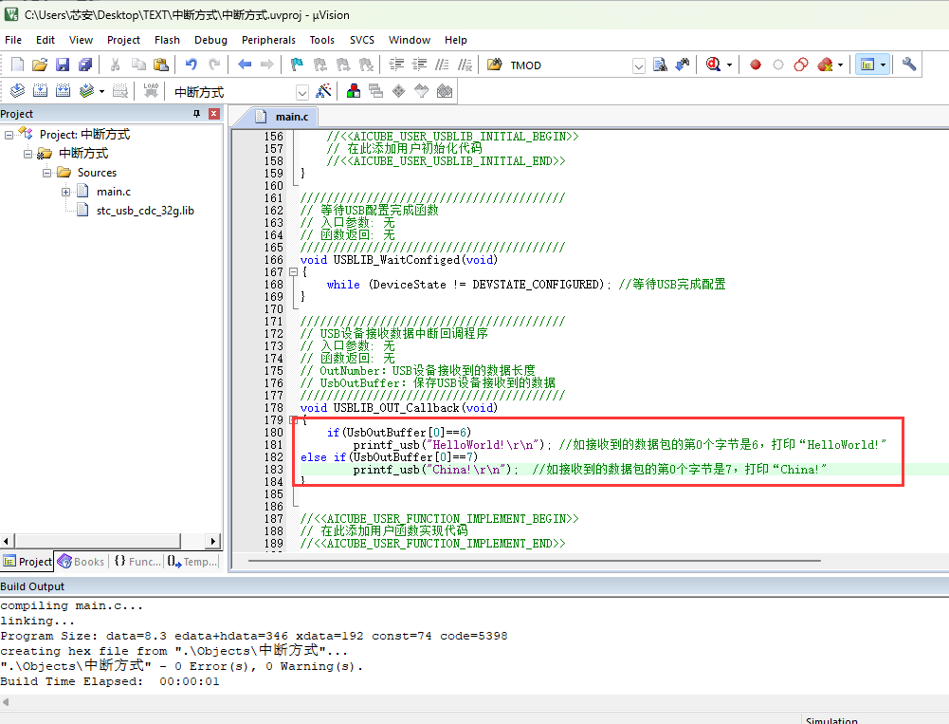Start the debug session with the red d magnifier
The image size is (949, 724).
[x=714, y=65]
